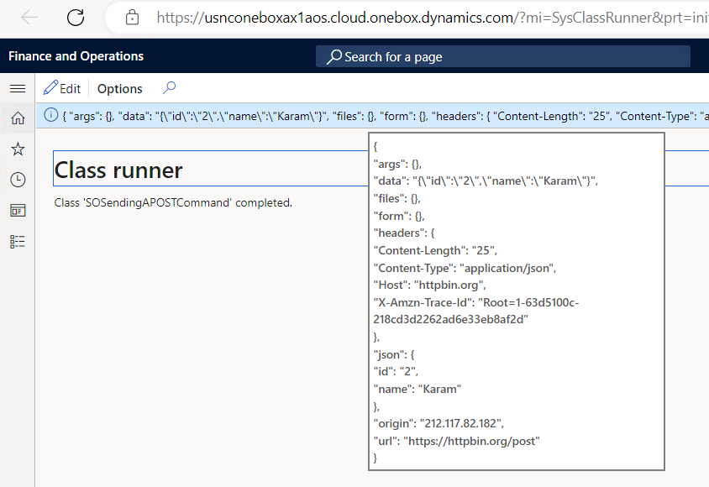Click the "id": "2" line in popup
Screen dimensions: 709x487
396,371
